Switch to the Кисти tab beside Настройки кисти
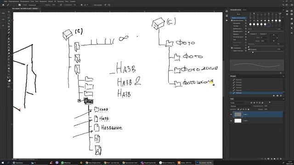Screen dimensions: 294x165 pos(244,10)
